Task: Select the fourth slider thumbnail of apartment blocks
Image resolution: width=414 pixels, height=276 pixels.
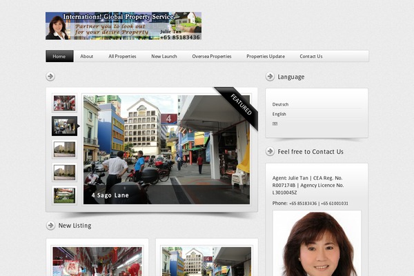Action: click(x=64, y=172)
